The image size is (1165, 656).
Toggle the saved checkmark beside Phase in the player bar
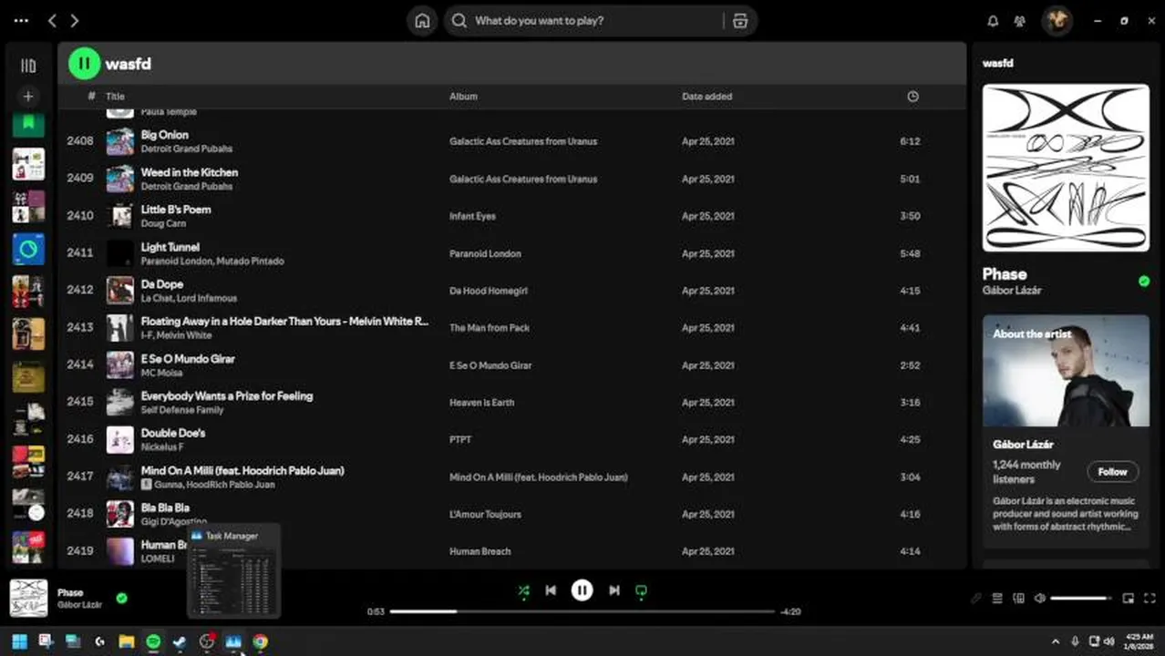click(121, 599)
